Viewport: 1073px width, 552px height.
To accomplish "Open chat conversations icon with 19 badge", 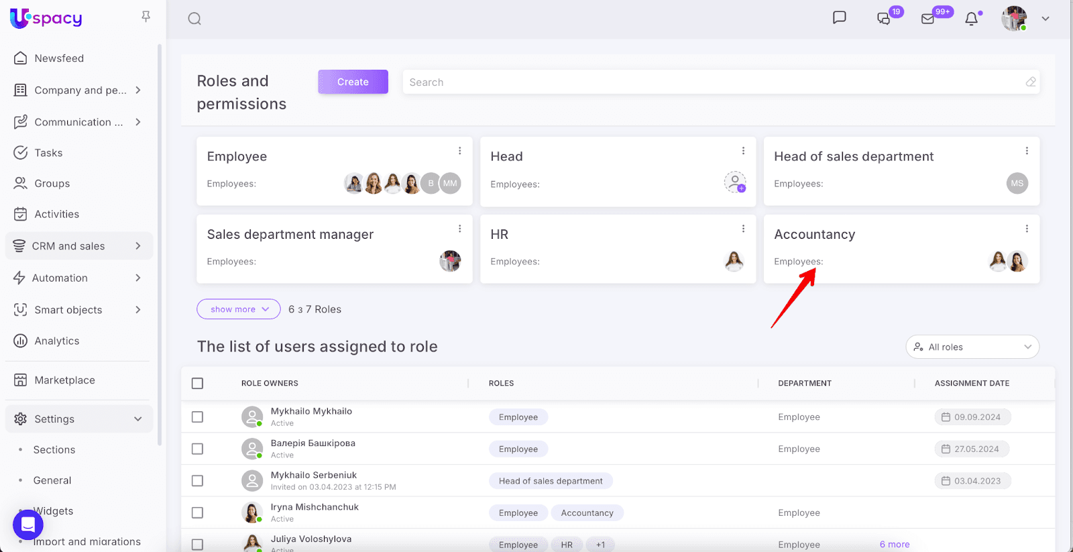I will click(884, 19).
